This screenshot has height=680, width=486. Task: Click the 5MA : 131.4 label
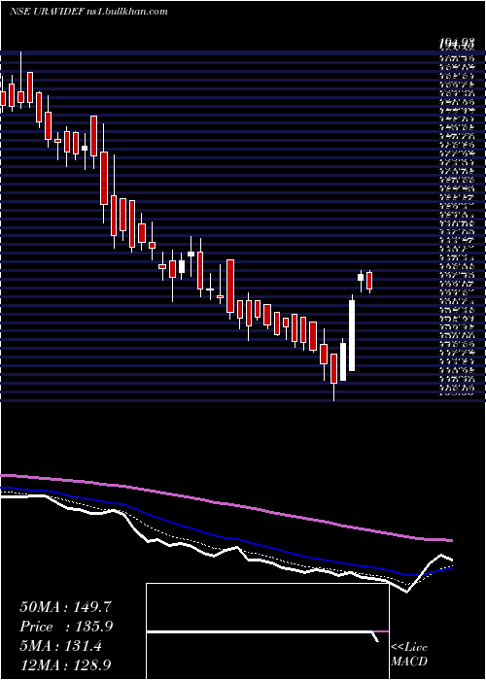click(60, 646)
